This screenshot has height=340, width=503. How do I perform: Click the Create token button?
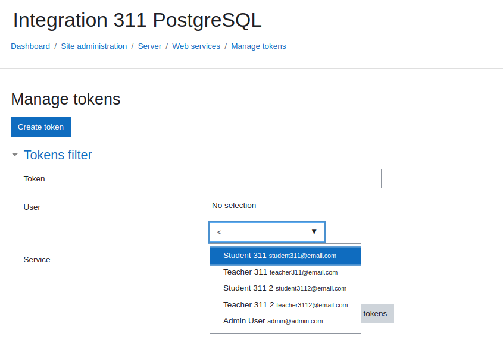click(x=40, y=127)
